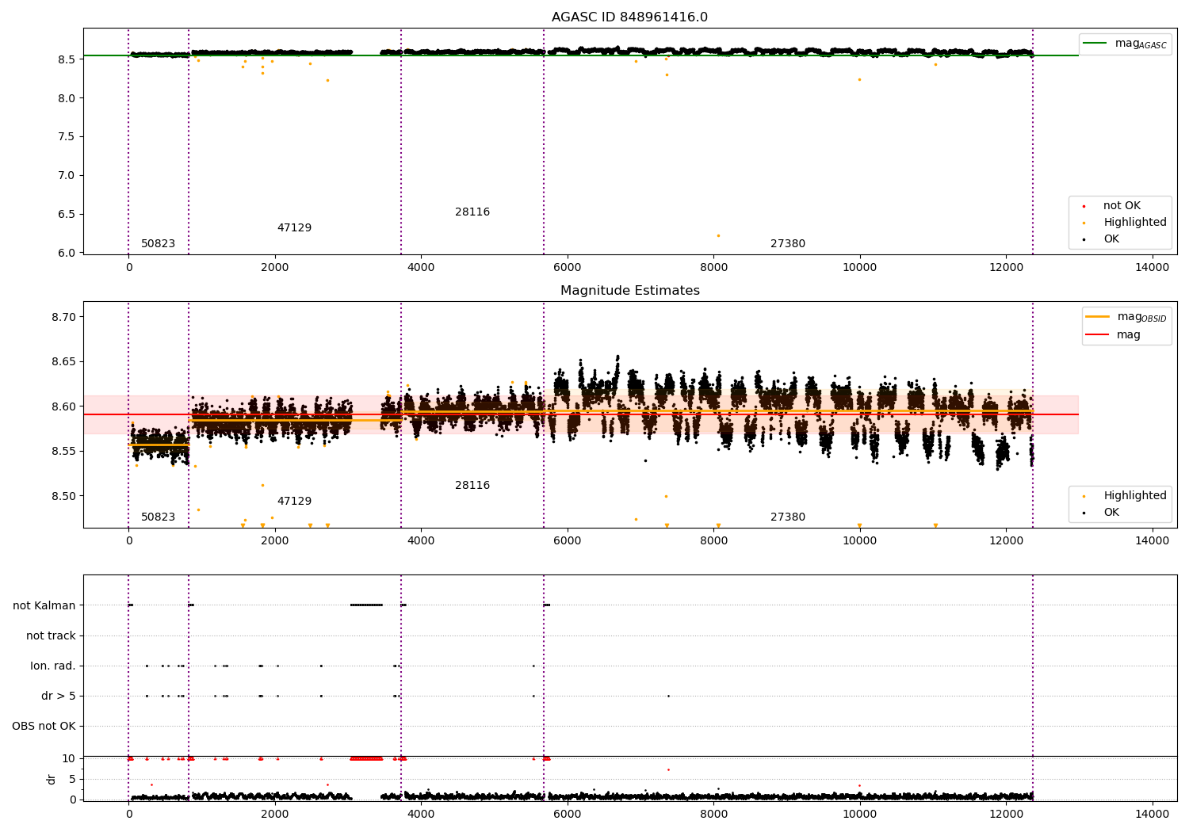Viewport: 1189px width, 832px height.
Task: Click obsid label 27380 in Magnitude Estimates plot
Action: (788, 517)
